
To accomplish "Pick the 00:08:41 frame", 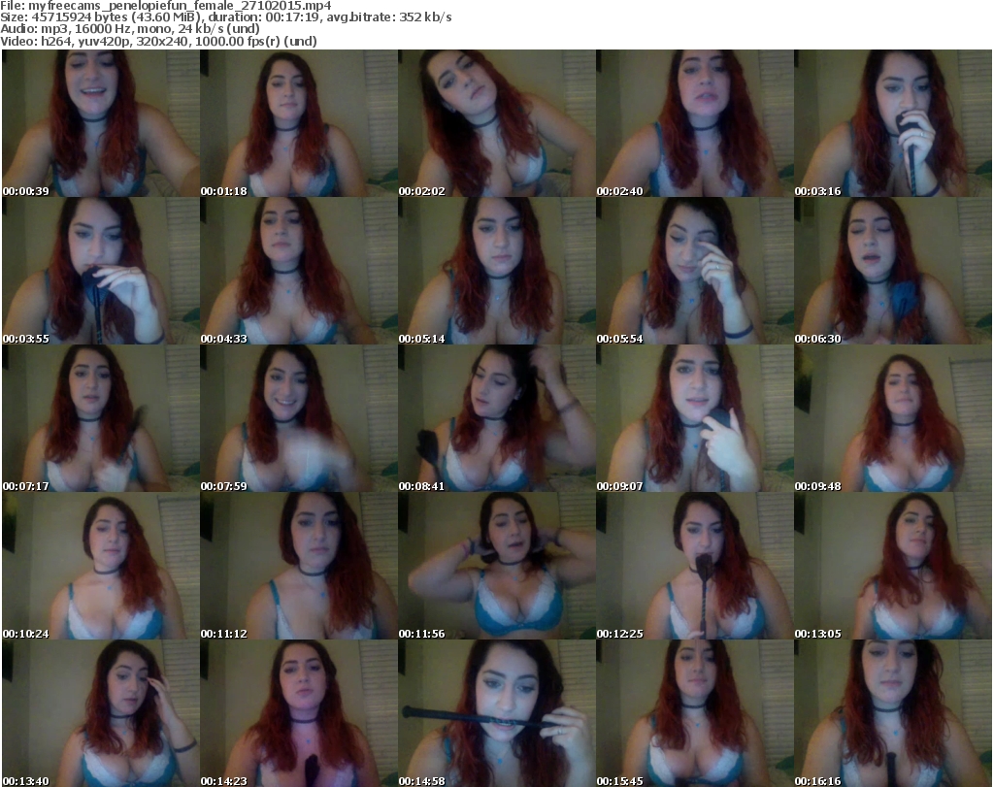I will (497, 419).
